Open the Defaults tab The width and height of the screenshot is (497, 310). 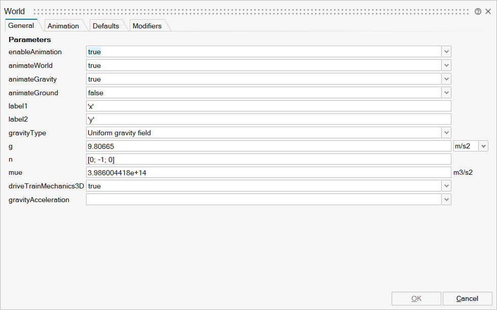tap(106, 26)
